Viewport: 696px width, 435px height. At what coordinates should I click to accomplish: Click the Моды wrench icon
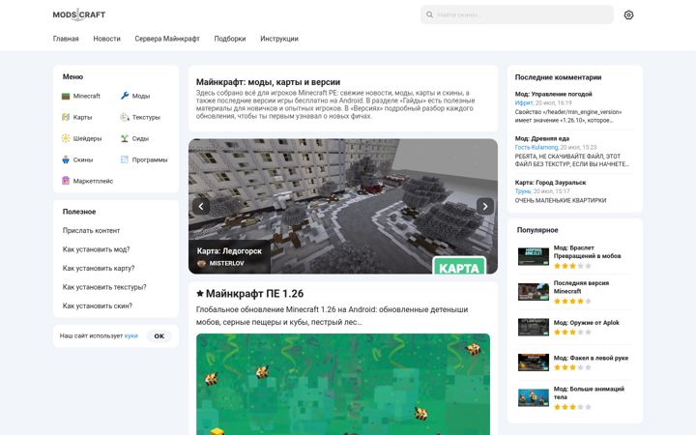(125, 96)
